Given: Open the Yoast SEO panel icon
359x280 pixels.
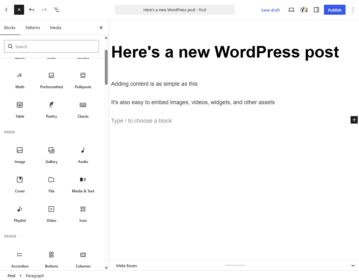Looking at the screenshot, I should point(304,10).
